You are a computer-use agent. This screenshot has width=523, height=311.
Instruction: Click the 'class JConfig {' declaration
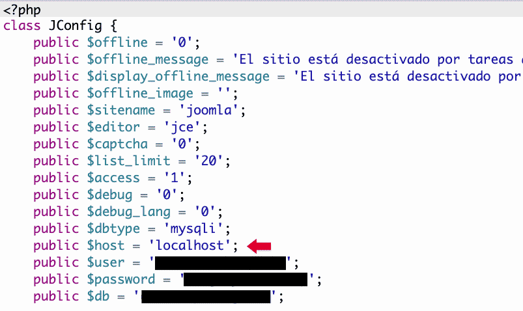(60, 25)
